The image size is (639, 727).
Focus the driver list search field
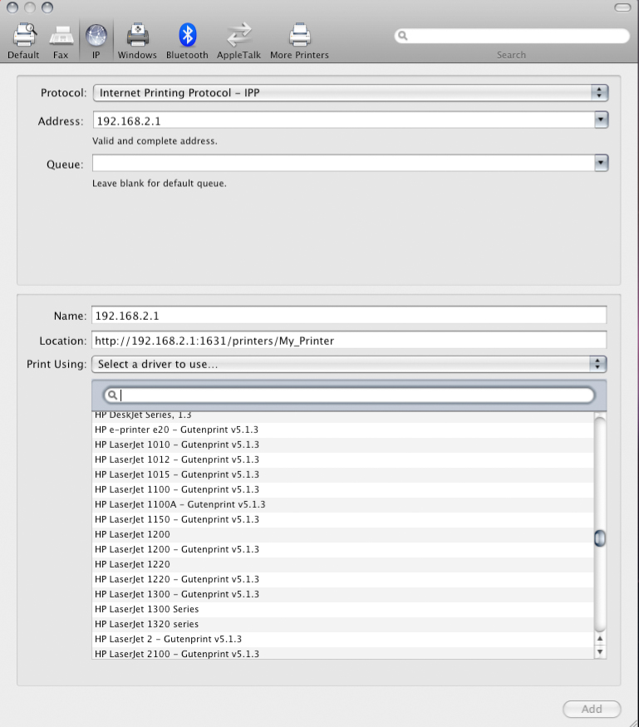point(349,395)
